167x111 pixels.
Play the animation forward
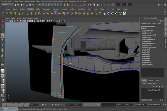point(53,105)
